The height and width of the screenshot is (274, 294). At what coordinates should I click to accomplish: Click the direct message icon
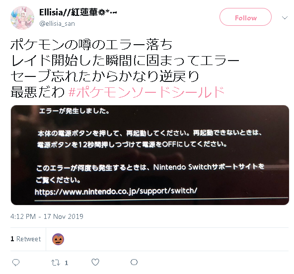click(134, 262)
